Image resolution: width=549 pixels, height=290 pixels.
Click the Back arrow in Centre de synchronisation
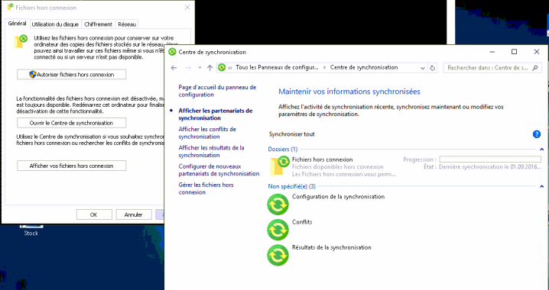[174, 68]
